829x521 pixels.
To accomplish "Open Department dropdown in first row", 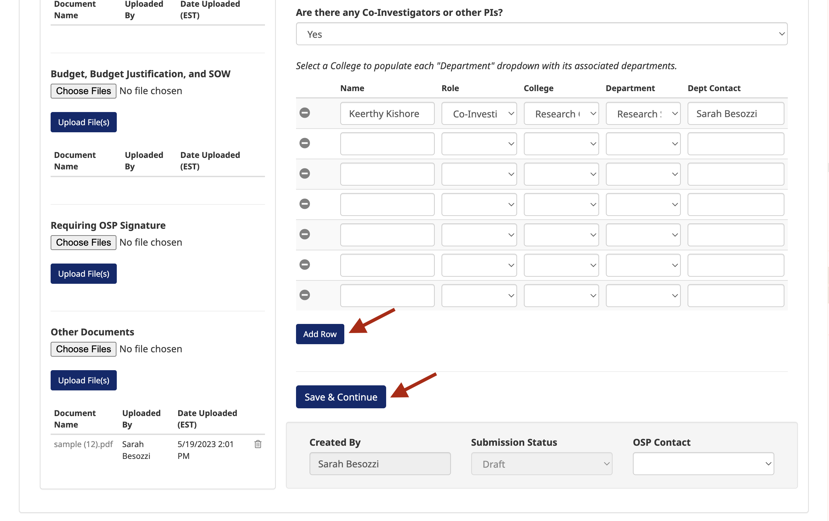I will [x=643, y=114].
